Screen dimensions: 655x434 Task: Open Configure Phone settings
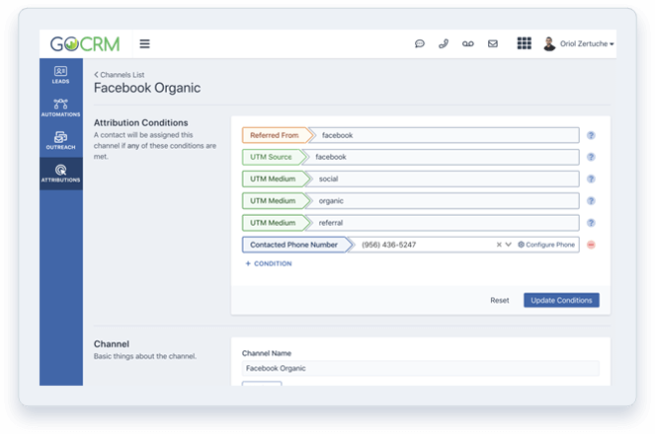(x=546, y=245)
